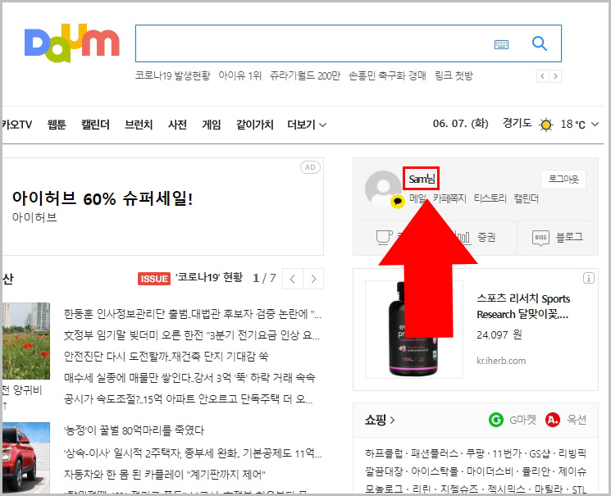Click the Daum logo

[71, 43]
